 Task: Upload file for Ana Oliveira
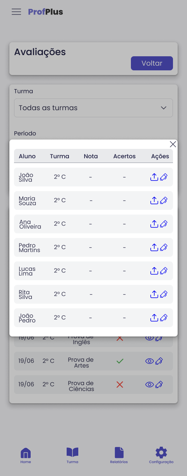click(x=154, y=224)
